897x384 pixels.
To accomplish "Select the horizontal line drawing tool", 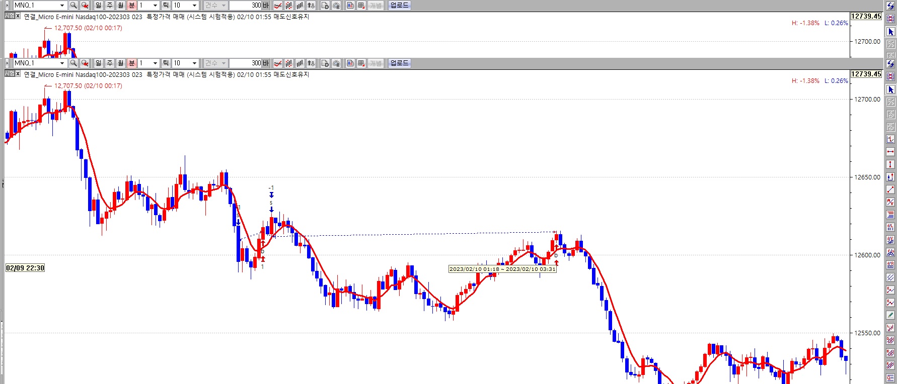I will coord(890,152).
